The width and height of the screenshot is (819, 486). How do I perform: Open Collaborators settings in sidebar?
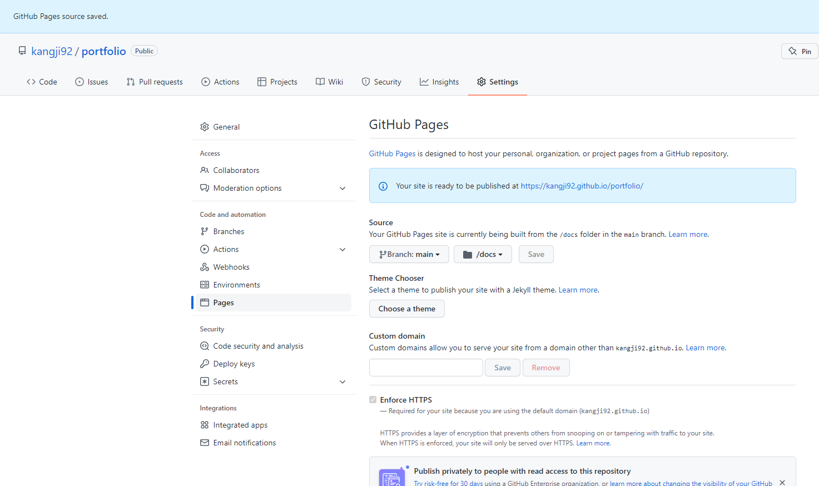click(x=274, y=170)
